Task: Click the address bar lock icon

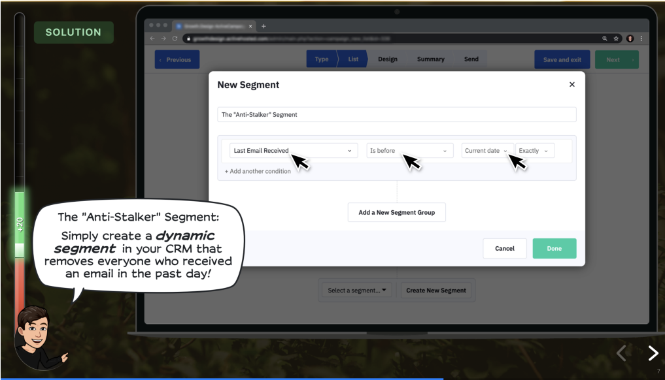Action: (188, 39)
